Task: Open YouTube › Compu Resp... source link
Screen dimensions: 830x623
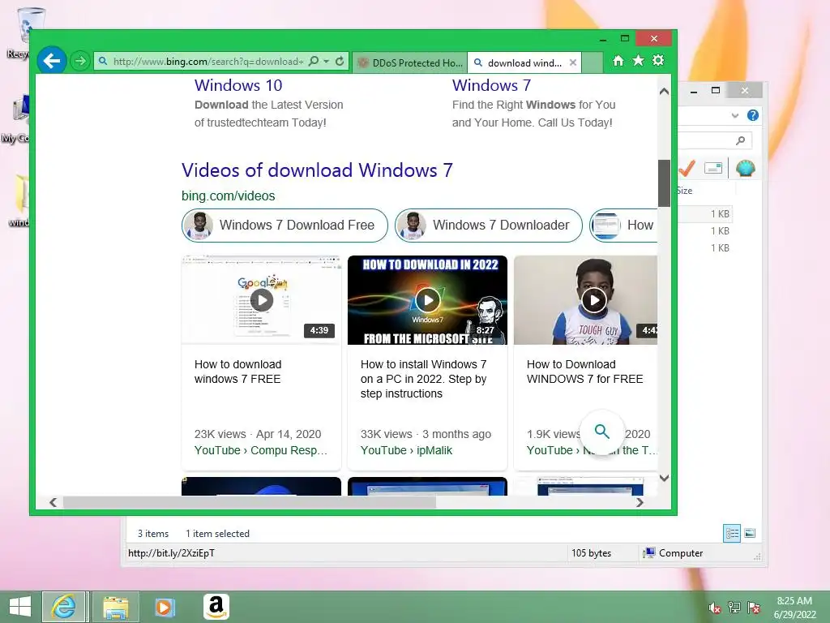Action: click(261, 450)
